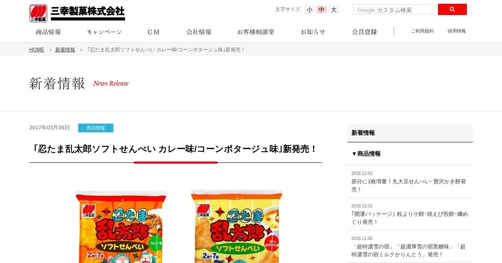Click the red search magnifier button

452,10
